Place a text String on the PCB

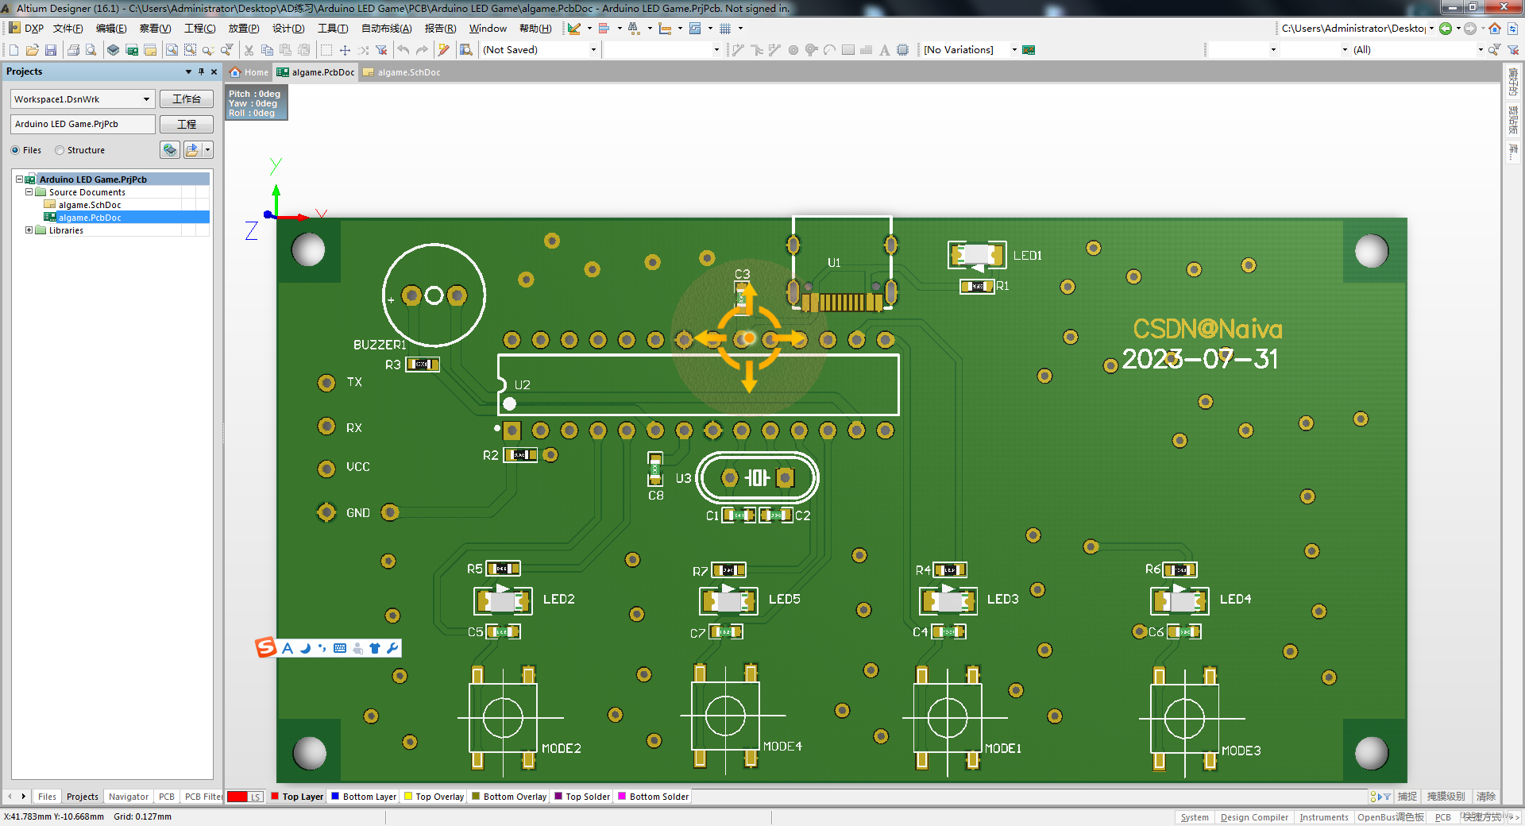(x=885, y=49)
